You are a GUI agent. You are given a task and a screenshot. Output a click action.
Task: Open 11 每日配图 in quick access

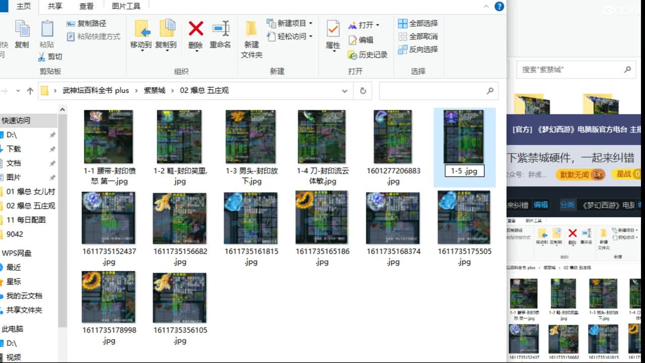tap(26, 220)
